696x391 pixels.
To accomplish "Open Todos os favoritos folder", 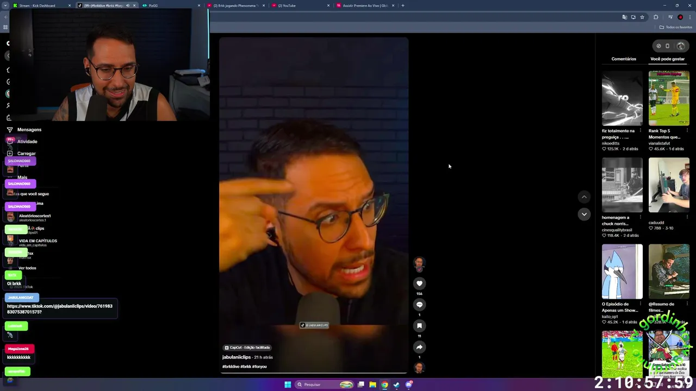I will pyautogui.click(x=676, y=27).
